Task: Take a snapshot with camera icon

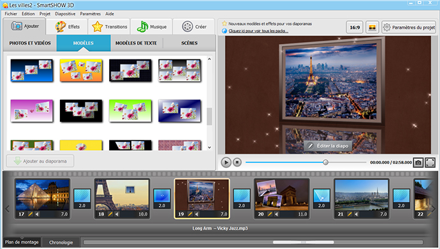Action: [418, 162]
